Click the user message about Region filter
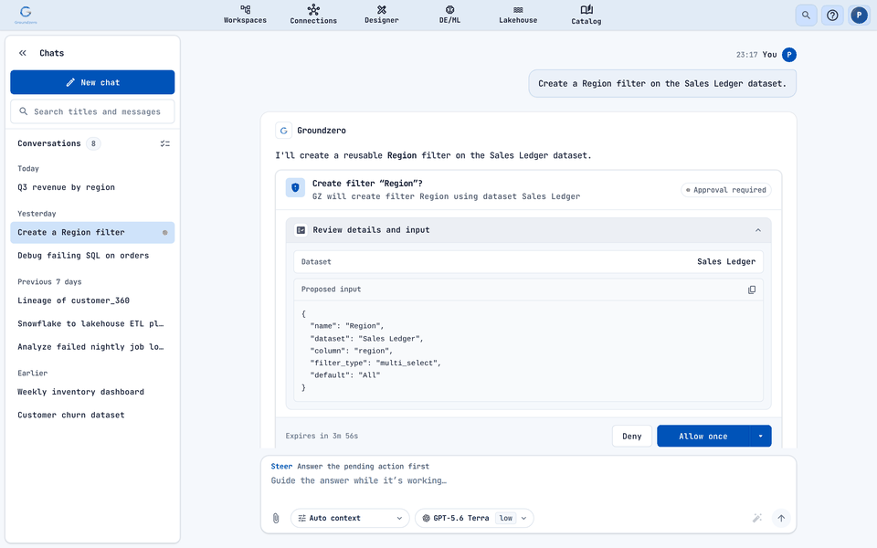 pyautogui.click(x=662, y=84)
